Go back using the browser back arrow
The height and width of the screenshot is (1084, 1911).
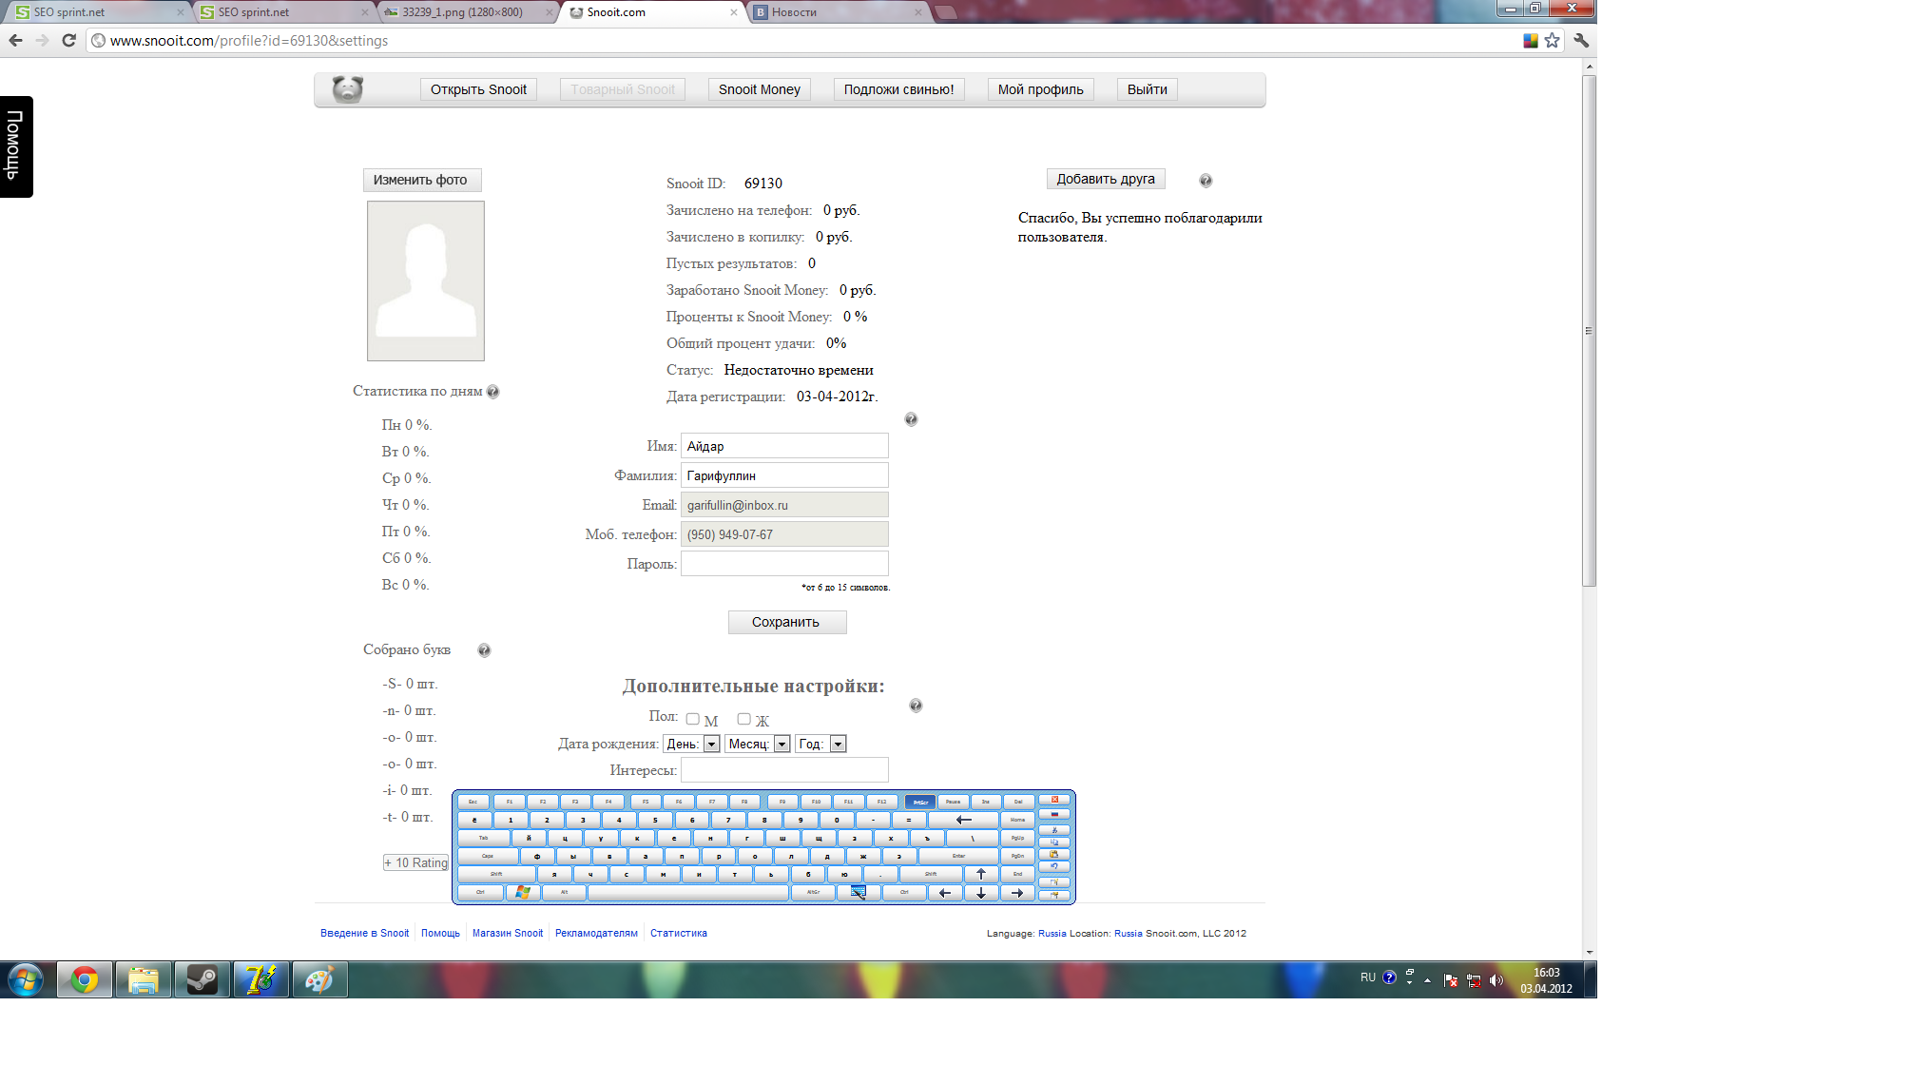15,40
